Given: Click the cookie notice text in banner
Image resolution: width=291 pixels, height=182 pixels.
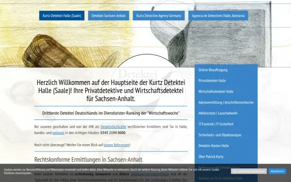Looking at the screenshot, I should pyautogui.click(x=112, y=171).
